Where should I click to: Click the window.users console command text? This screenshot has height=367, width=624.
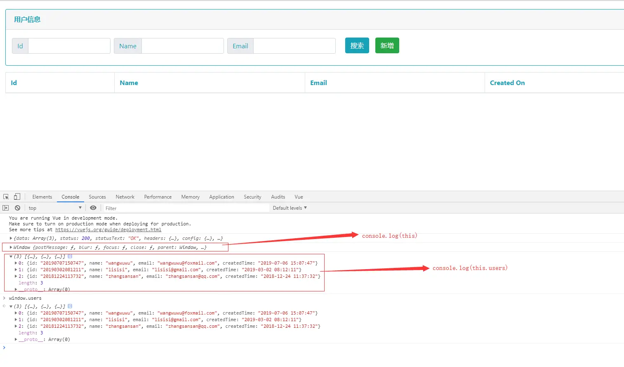(25, 298)
